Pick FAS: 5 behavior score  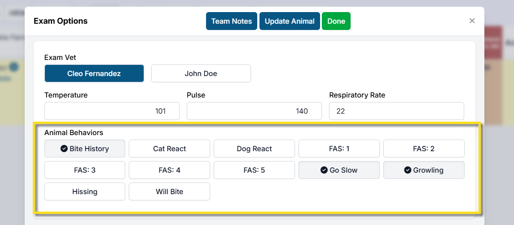tap(254, 170)
